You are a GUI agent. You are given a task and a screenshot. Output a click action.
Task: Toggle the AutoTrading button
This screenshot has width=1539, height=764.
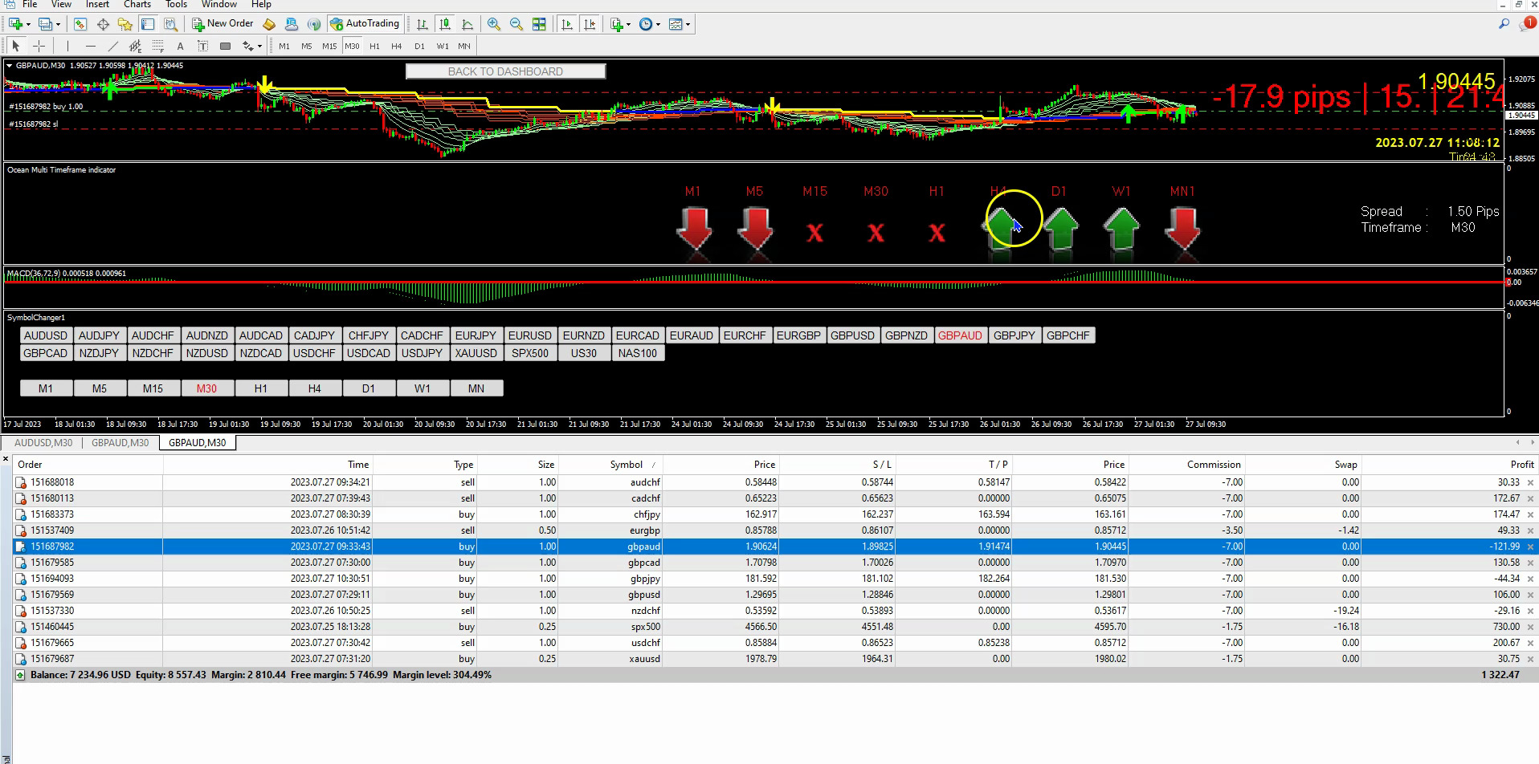[365, 24]
